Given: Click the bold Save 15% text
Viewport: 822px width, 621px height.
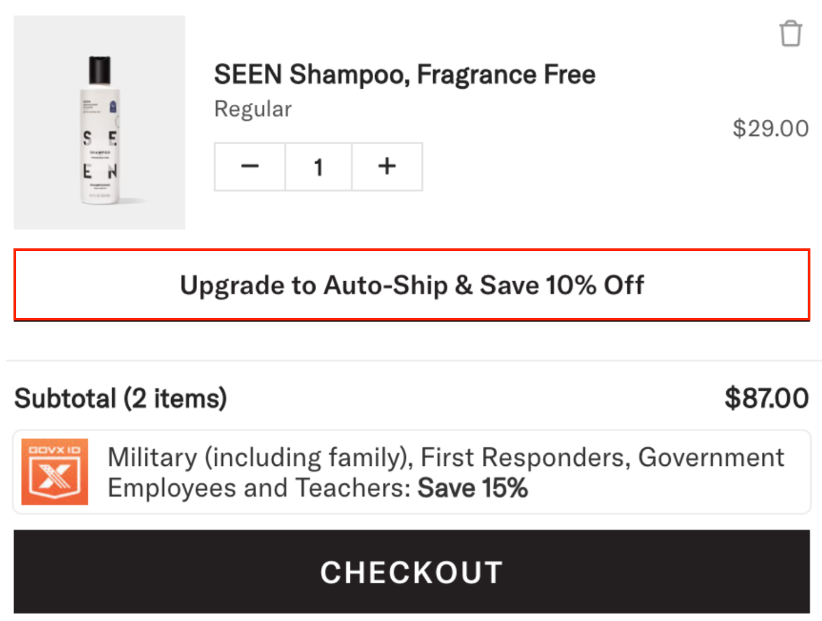Looking at the screenshot, I should [473, 488].
